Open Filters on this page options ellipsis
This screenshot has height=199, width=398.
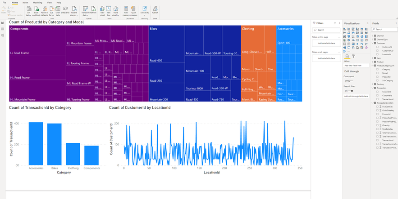[x=339, y=37]
